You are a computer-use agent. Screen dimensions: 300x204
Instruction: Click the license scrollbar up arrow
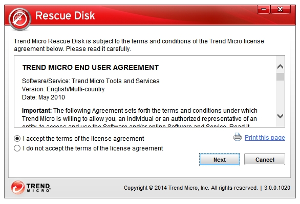point(281,66)
